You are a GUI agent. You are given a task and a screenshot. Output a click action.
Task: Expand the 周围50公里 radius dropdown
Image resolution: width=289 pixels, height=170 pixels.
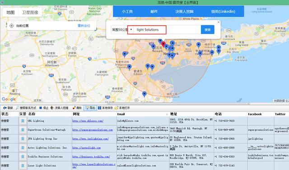point(131,29)
